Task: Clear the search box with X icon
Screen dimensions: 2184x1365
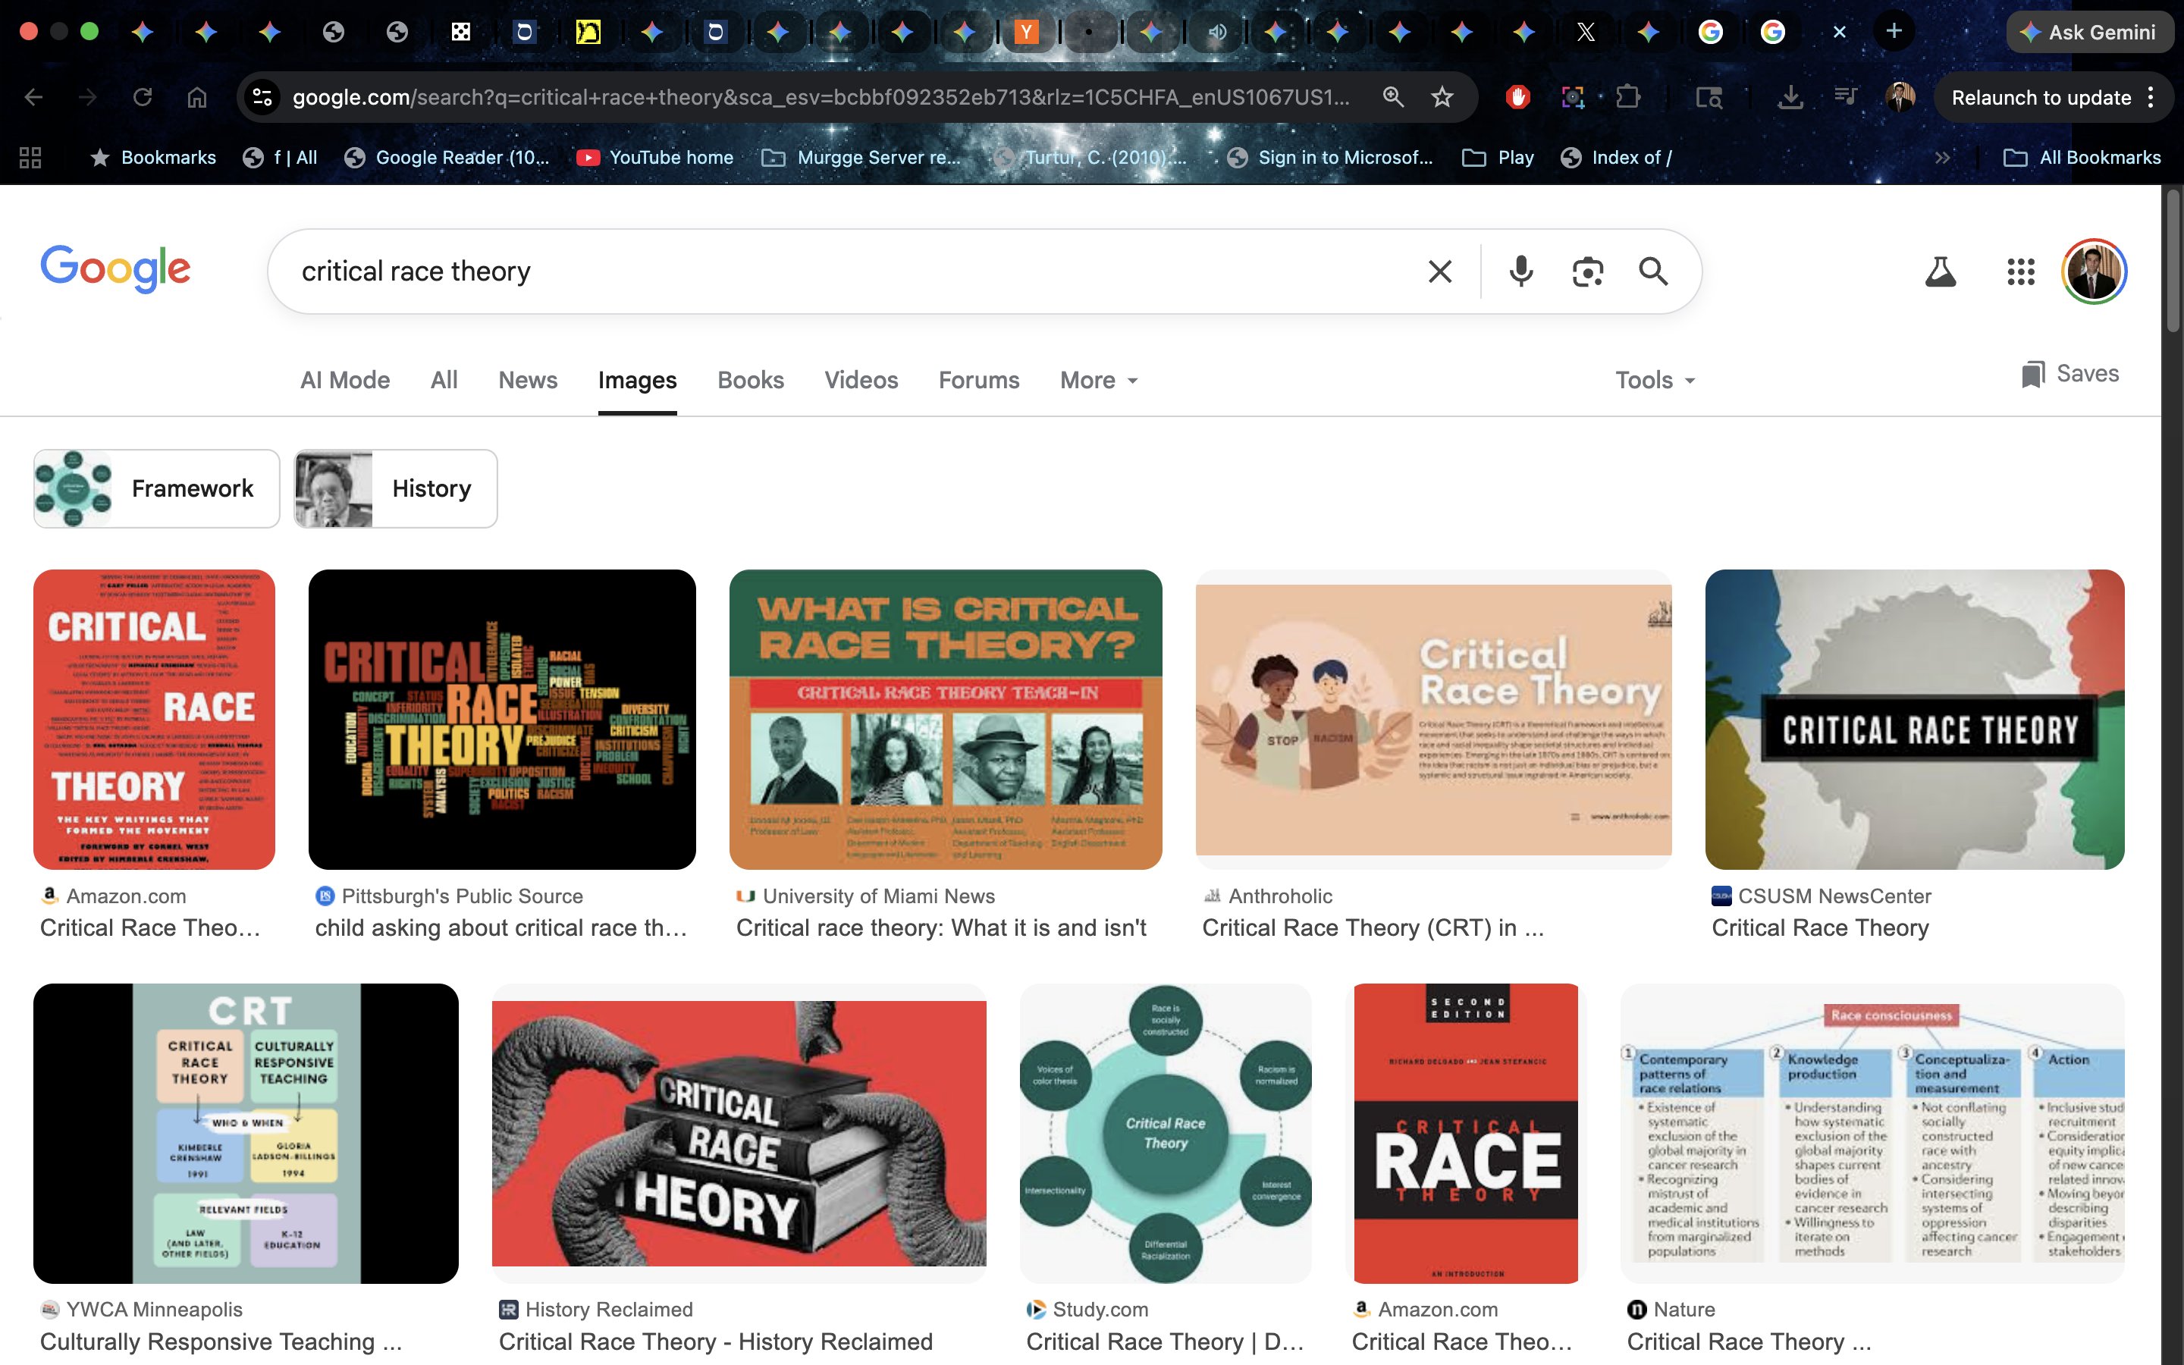Action: 1439,271
